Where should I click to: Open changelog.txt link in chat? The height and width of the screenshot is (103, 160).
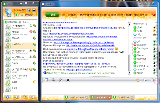click(86, 28)
